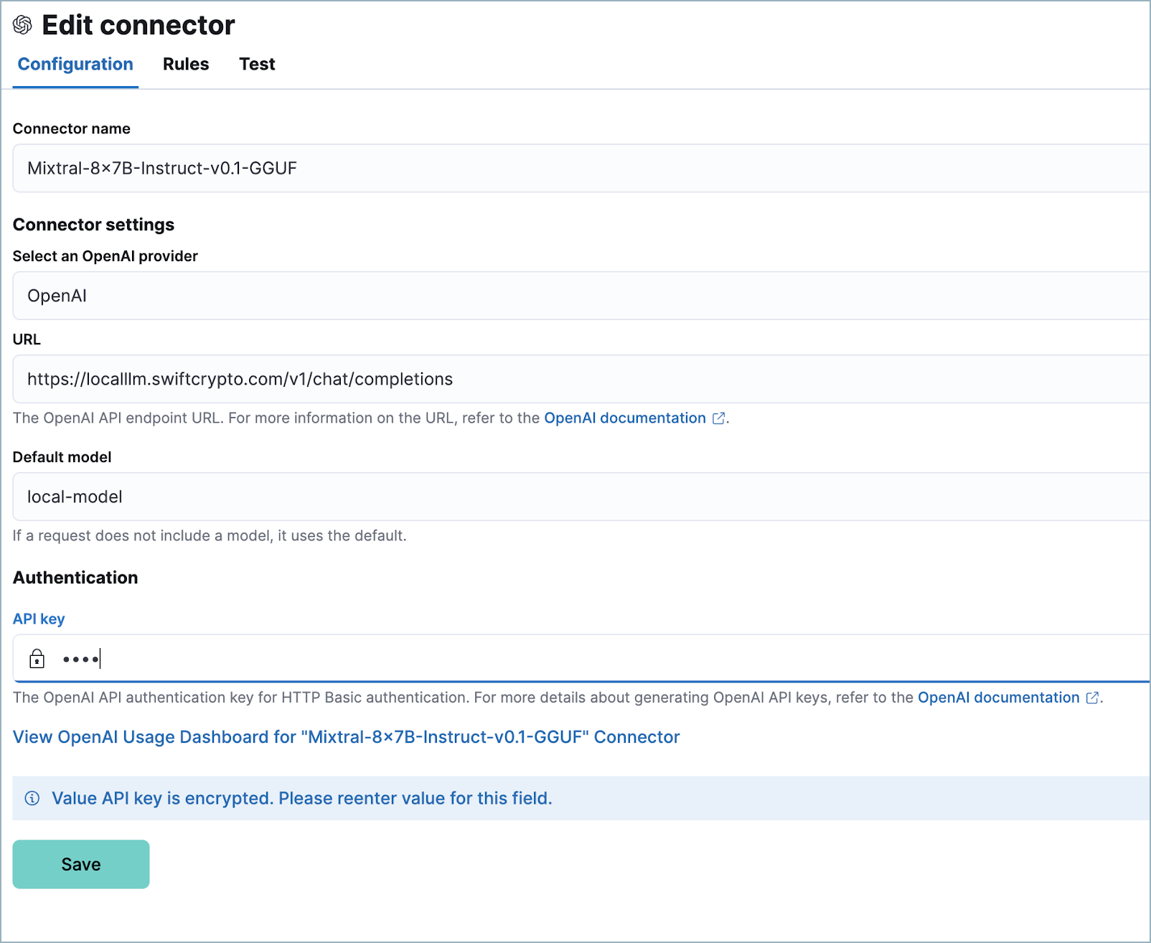Click the OpenAI logo beside Edit connector
This screenshot has width=1151, height=943.
[x=22, y=24]
